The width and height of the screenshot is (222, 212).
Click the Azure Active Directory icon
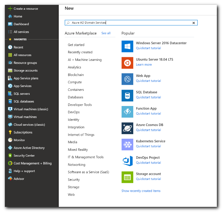[x=10, y=148]
